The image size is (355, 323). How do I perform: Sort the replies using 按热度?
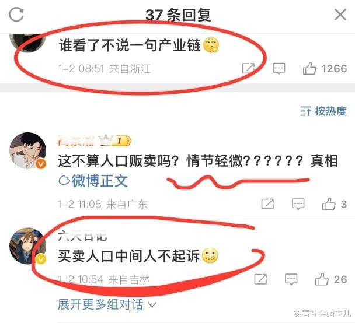[323, 111]
